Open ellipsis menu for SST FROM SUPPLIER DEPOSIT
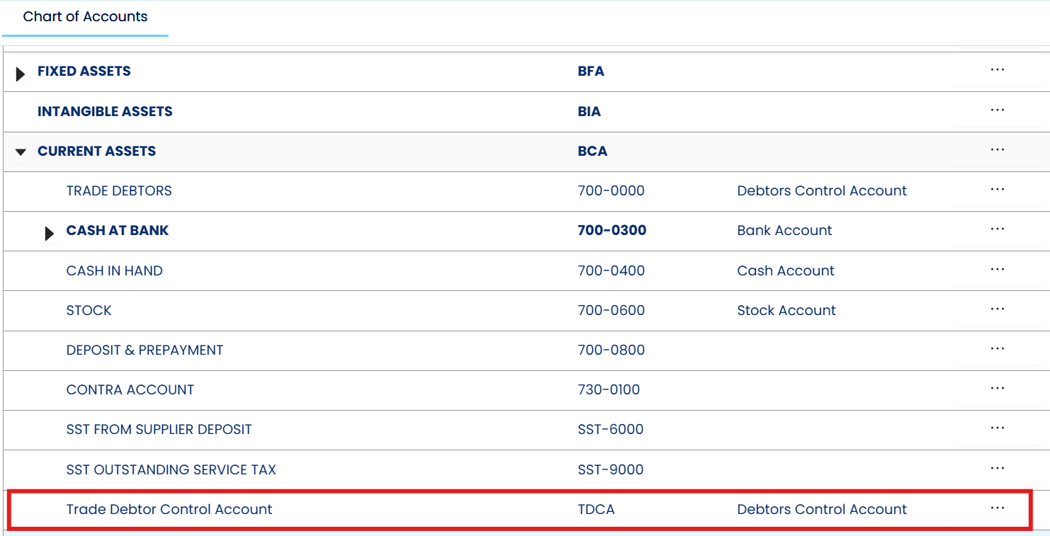Screen dimensions: 1050x536 coord(997,428)
